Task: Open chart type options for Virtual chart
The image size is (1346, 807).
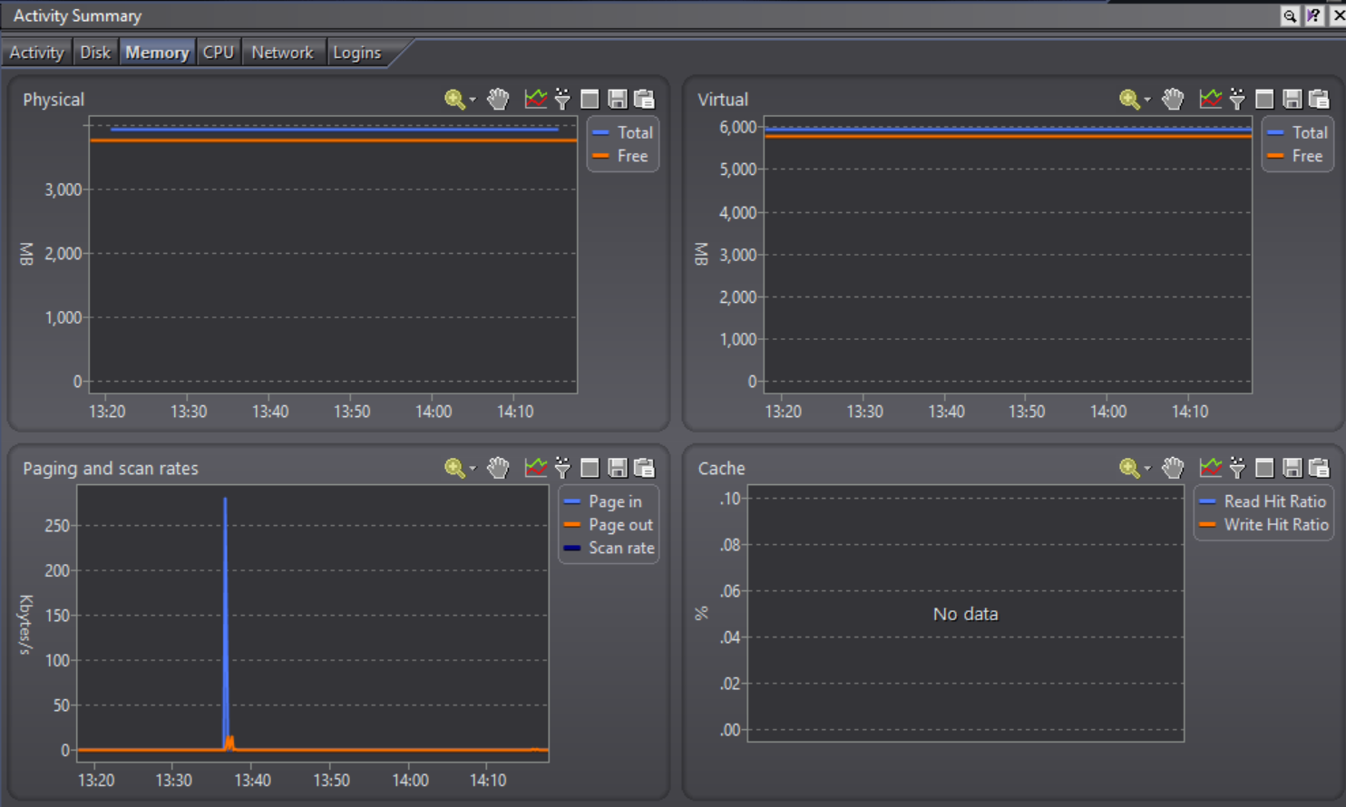Action: [1211, 99]
